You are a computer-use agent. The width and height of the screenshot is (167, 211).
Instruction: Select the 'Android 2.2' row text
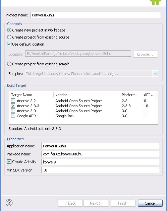point(26,101)
